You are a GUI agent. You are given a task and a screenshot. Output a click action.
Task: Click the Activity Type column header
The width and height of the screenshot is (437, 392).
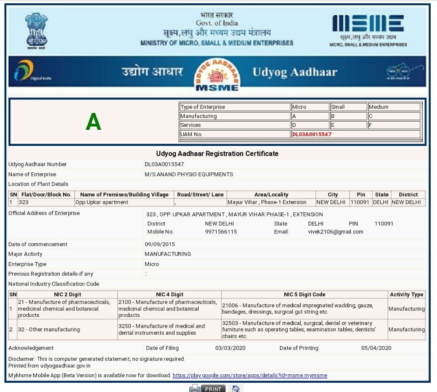[x=406, y=294]
